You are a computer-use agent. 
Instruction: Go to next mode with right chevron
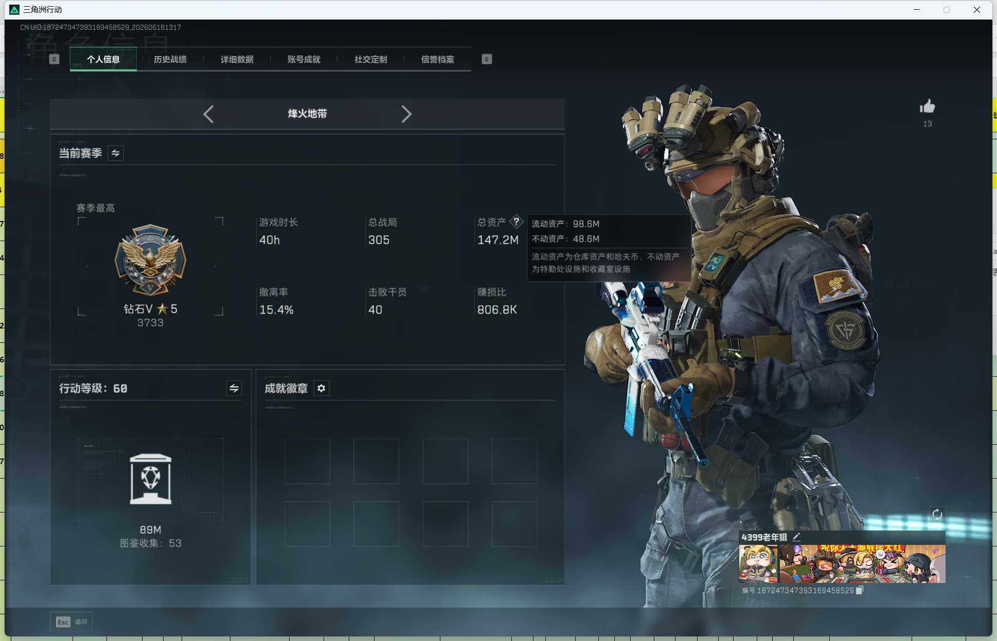[406, 114]
